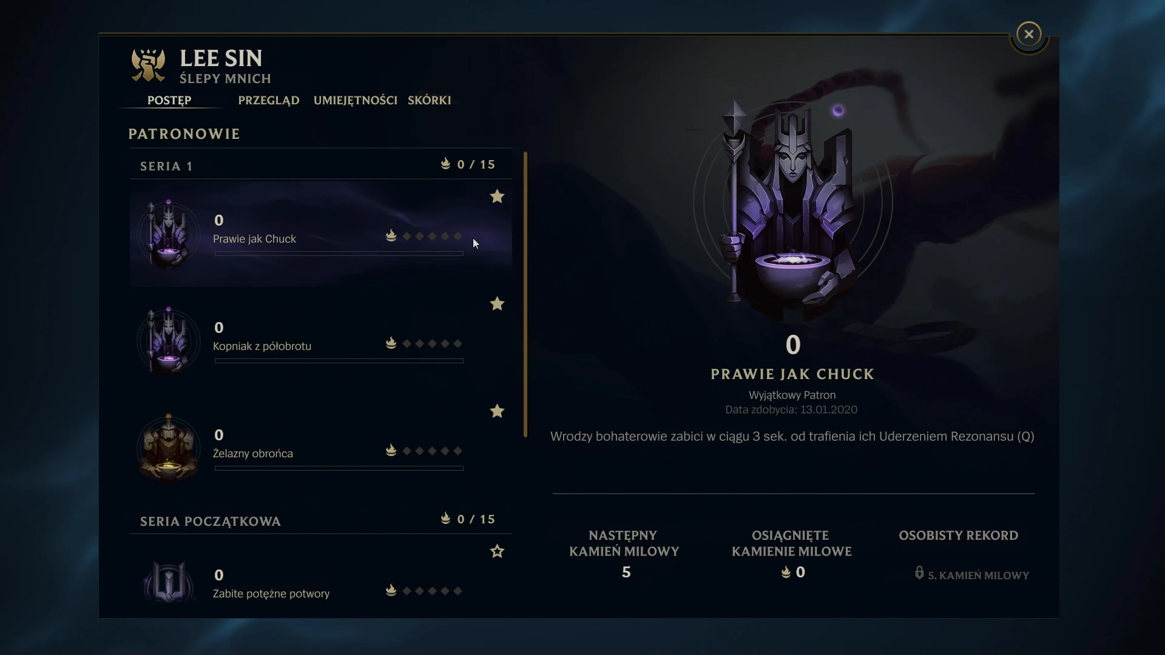Open the Przegląd tab
Image resolution: width=1165 pixels, height=655 pixels.
coord(269,100)
